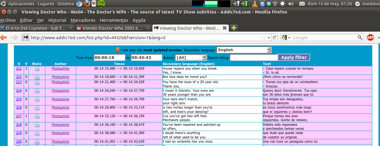Open the Archivo menu

(8, 20)
